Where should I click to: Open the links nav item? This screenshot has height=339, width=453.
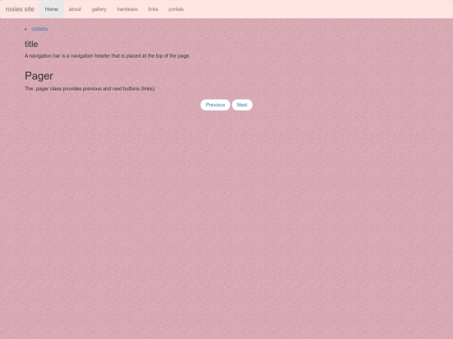pos(154,9)
